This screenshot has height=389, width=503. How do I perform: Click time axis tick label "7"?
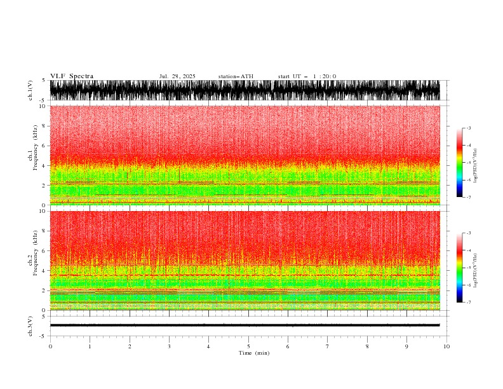coord(328,346)
